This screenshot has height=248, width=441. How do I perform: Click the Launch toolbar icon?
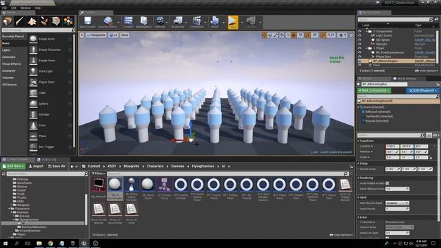coord(251,22)
